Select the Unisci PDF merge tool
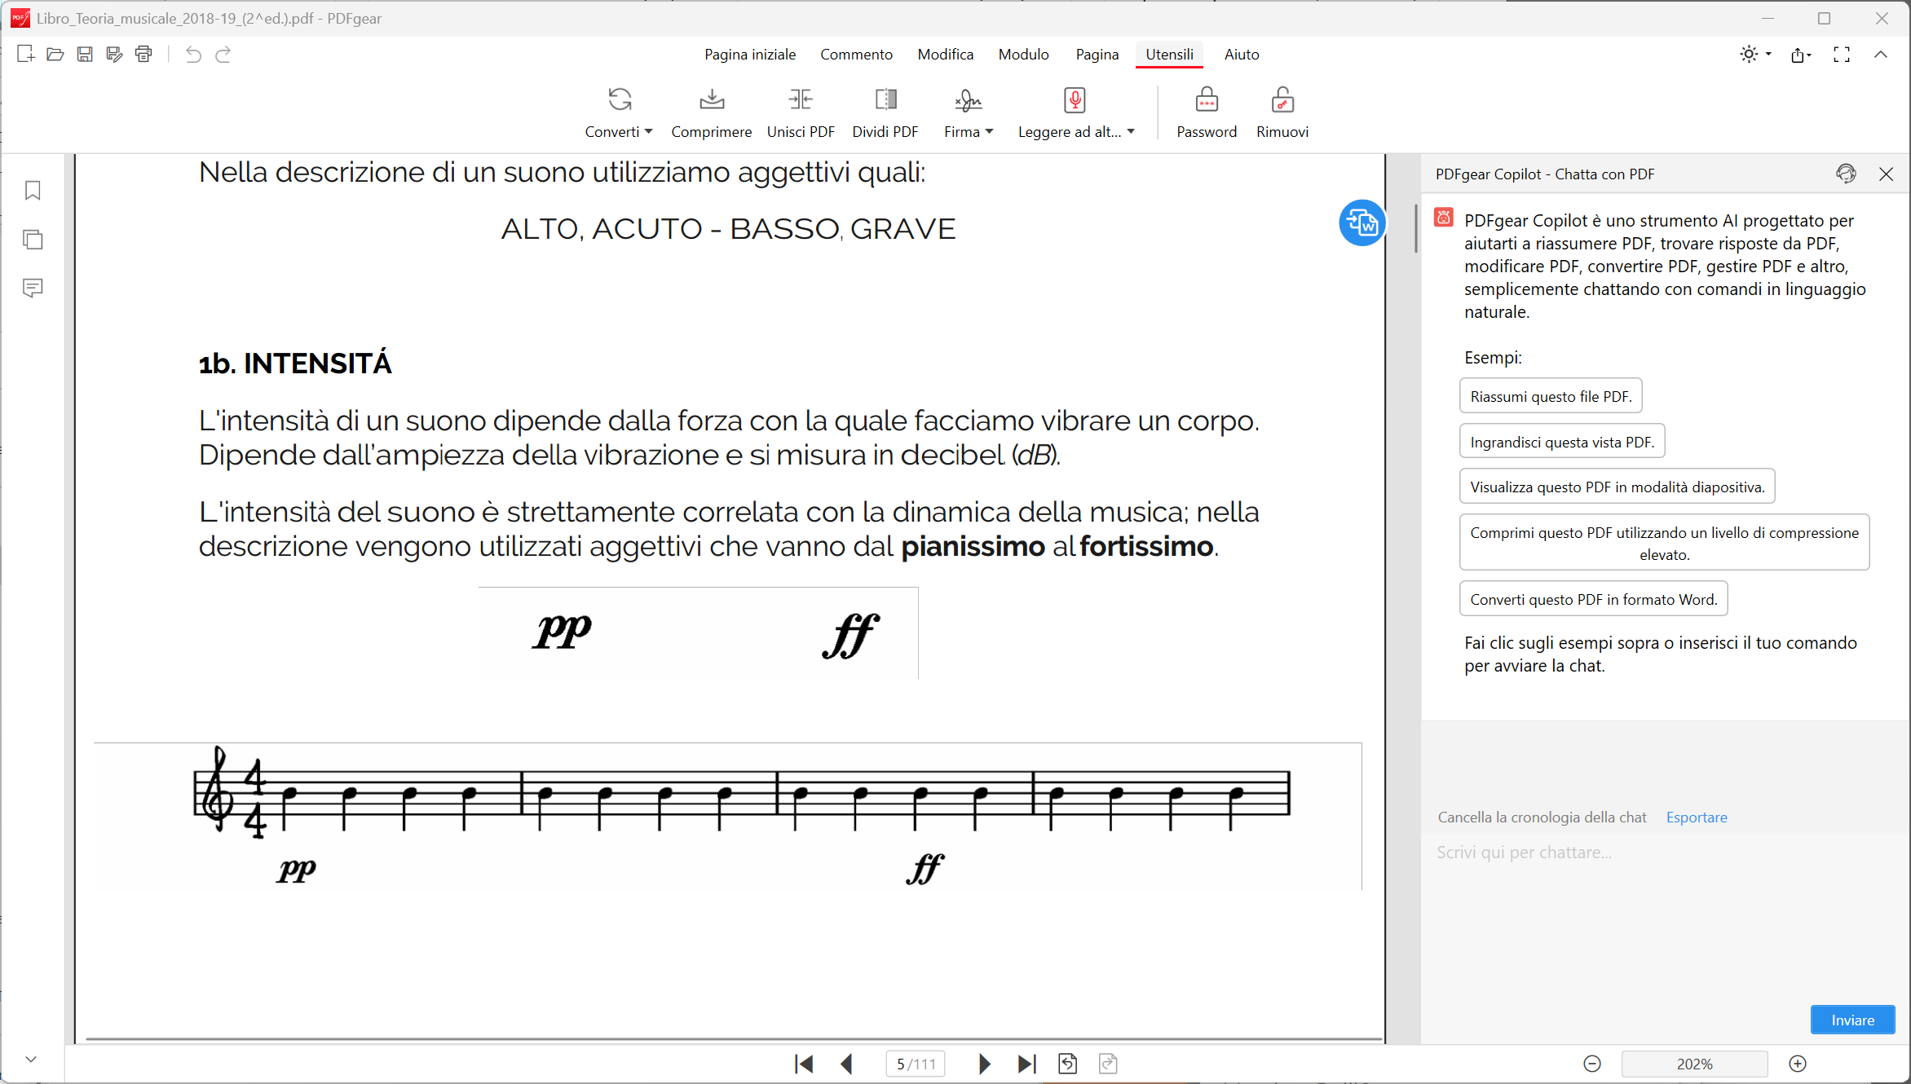Screen dimensions: 1911x1084 pos(801,112)
